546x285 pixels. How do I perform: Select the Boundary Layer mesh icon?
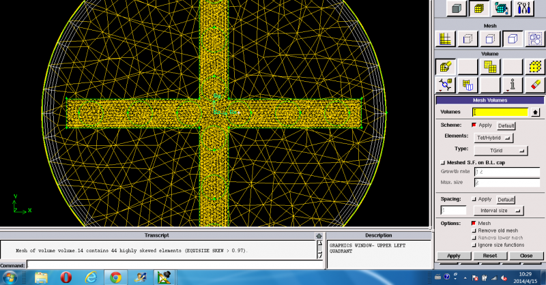coord(446,39)
